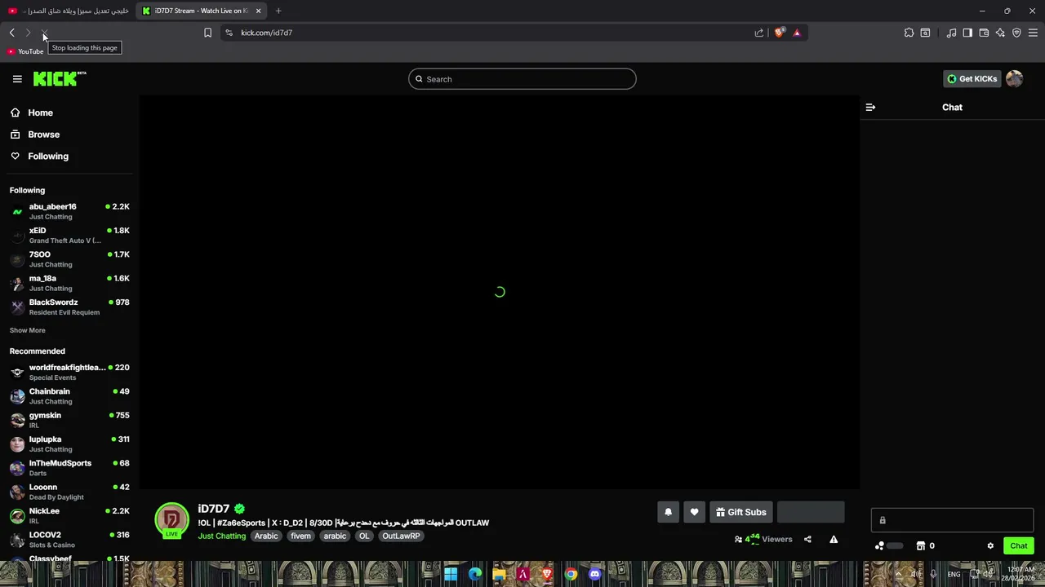Send message with green Chat button
This screenshot has height=587, width=1045.
coord(1018,545)
